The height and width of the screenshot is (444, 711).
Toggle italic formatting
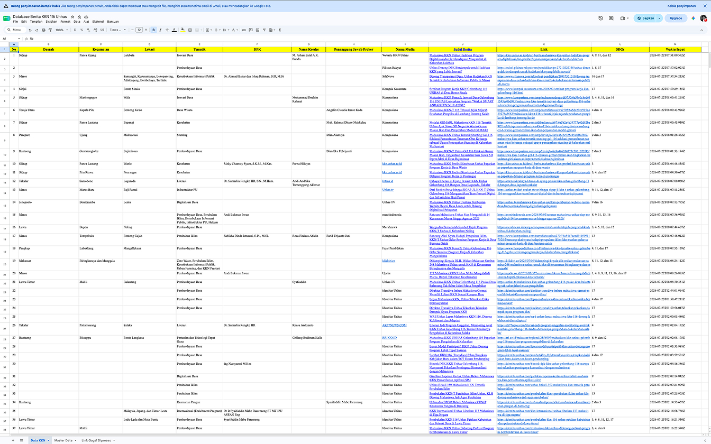pos(160,30)
